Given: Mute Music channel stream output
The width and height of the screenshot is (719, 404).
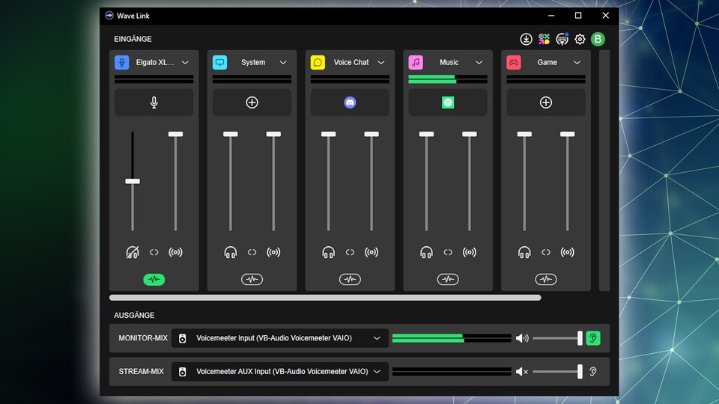Looking at the screenshot, I should (x=470, y=252).
